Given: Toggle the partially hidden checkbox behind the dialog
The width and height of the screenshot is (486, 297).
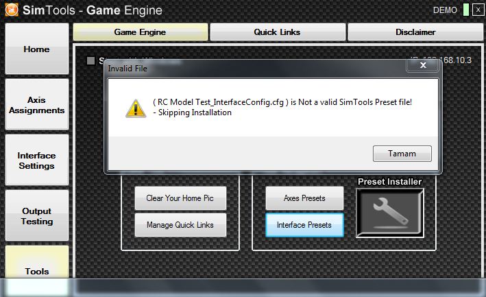Looking at the screenshot, I should tap(90, 60).
